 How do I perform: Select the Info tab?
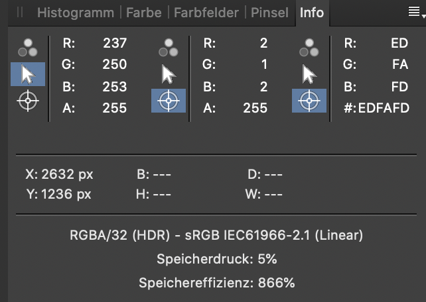click(x=312, y=13)
